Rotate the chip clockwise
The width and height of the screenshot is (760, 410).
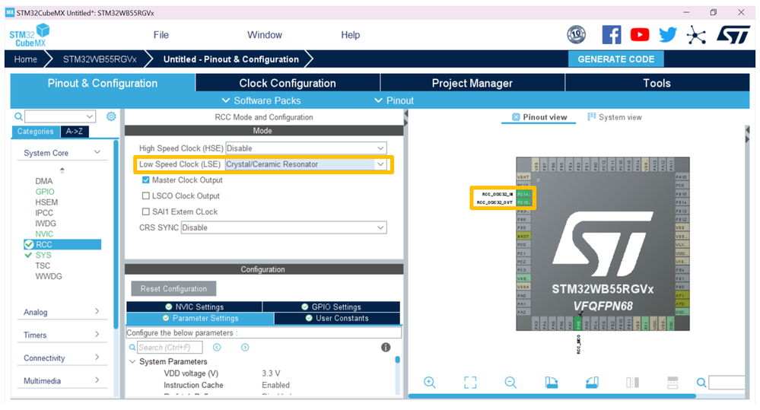[551, 383]
